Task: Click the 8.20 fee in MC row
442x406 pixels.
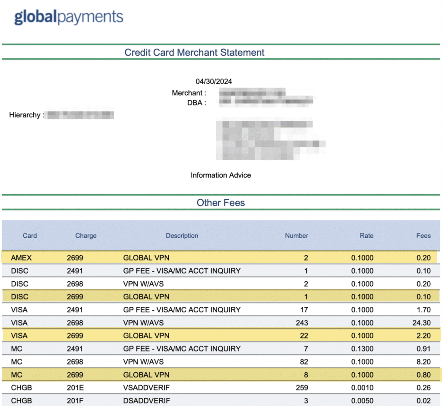Action: pyautogui.click(x=423, y=362)
